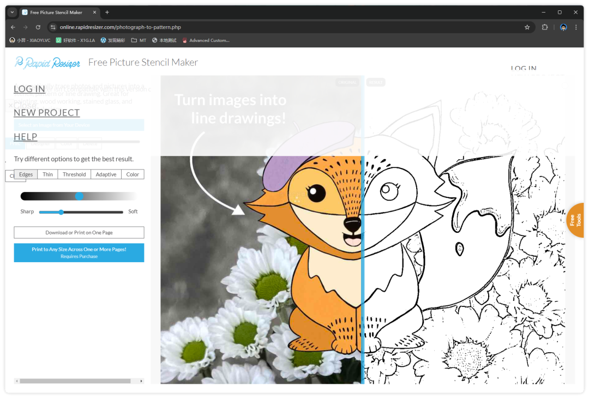The width and height of the screenshot is (589, 398).
Task: Select the Threshold mode tab
Action: point(74,174)
